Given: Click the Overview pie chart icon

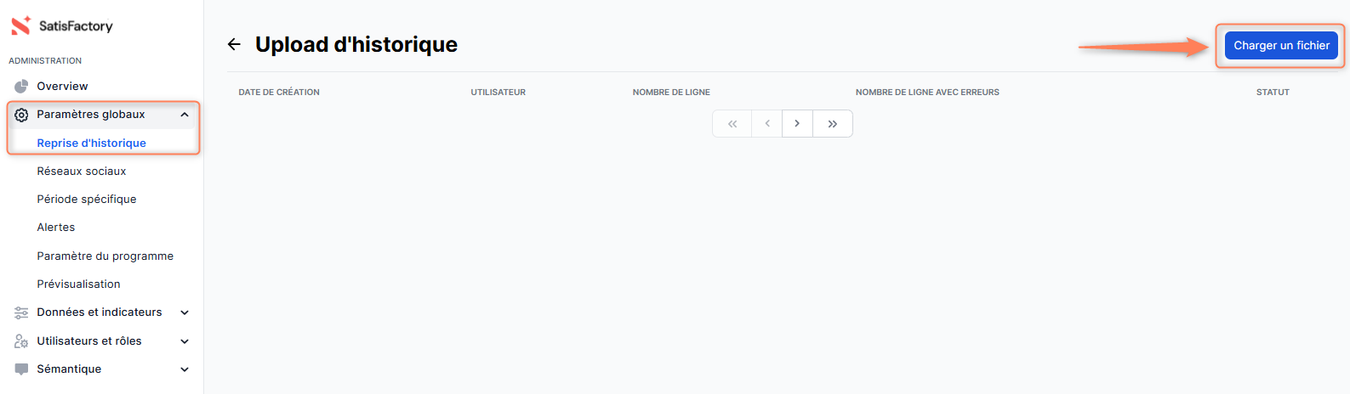Looking at the screenshot, I should (x=21, y=87).
